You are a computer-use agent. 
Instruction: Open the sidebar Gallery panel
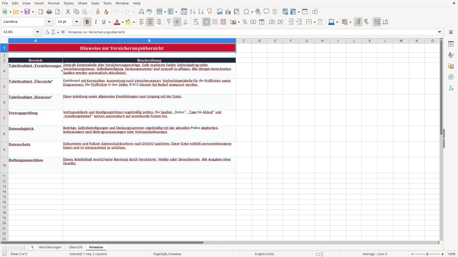pyautogui.click(x=451, y=66)
